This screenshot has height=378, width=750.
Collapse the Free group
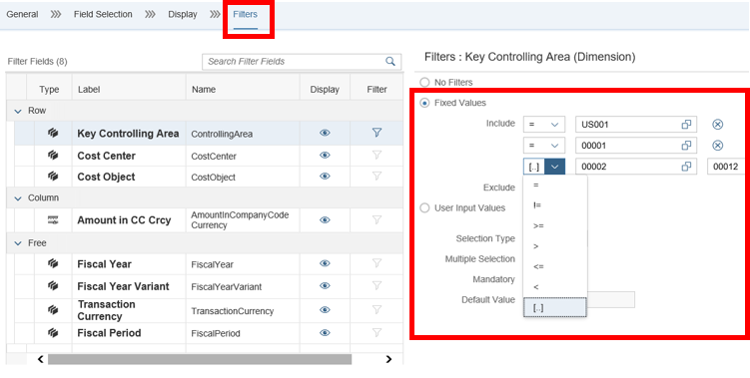18,243
